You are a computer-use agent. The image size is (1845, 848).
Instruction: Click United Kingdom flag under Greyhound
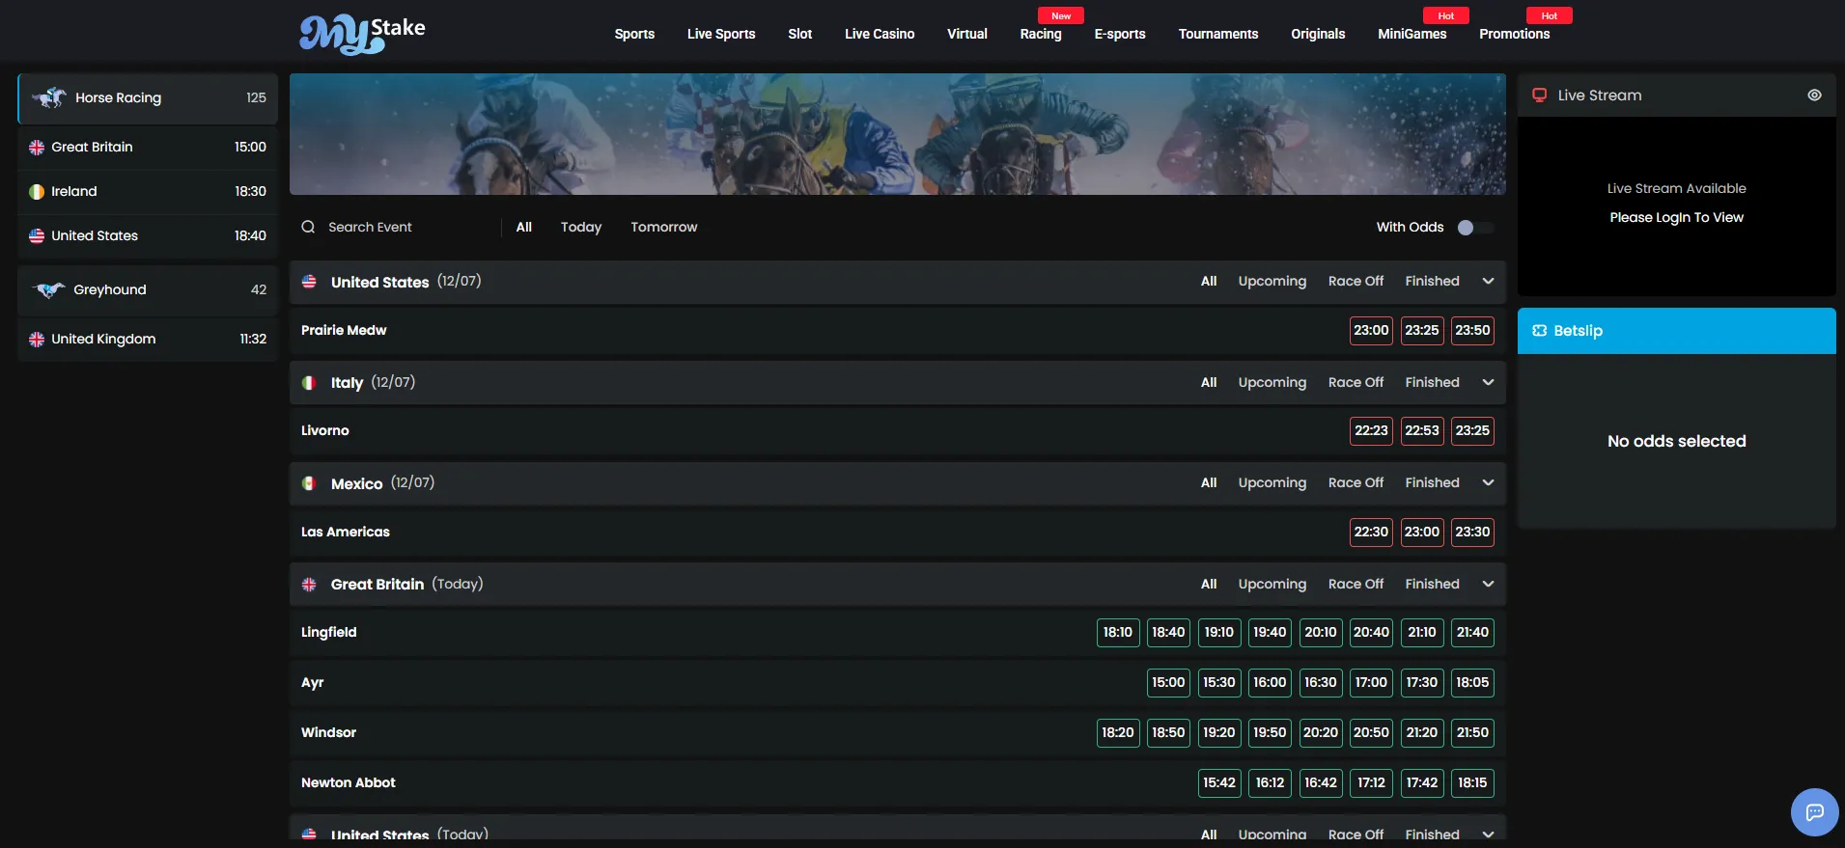pos(37,340)
